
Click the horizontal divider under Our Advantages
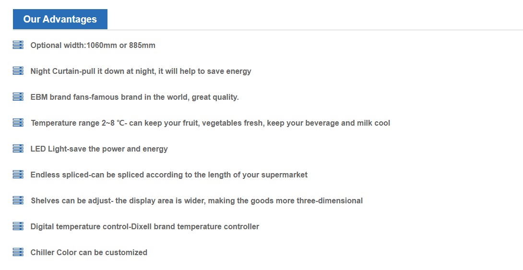(x=312, y=30)
